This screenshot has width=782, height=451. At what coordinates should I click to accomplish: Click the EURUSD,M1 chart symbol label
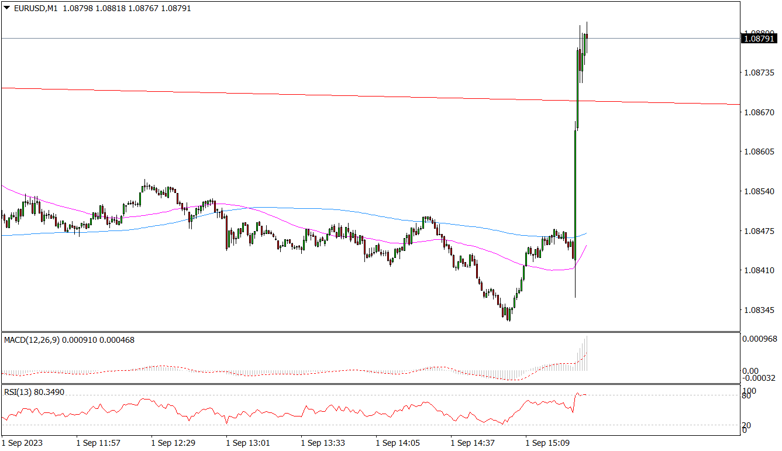click(x=35, y=8)
